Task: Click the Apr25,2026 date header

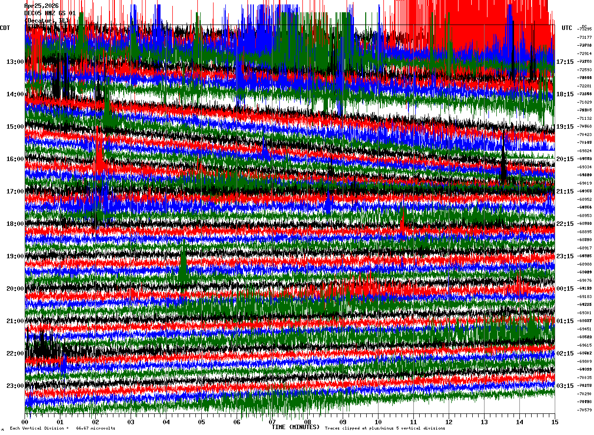Action: 41,6
